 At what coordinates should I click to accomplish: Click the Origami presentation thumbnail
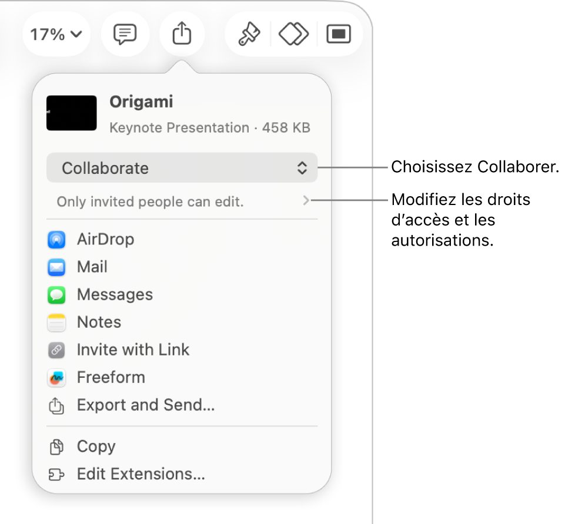pos(71,113)
